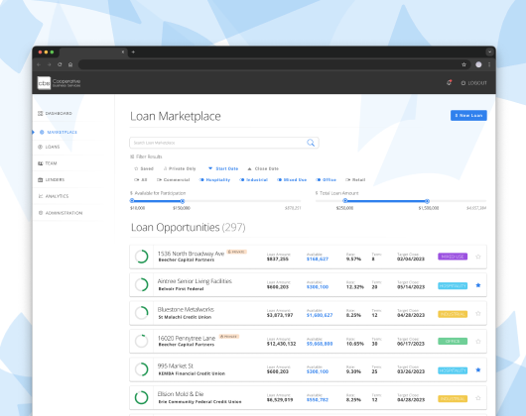Image resolution: width=526 pixels, height=416 pixels.
Task: Unsave Aintree Senior Living with star
Action: 478,285
